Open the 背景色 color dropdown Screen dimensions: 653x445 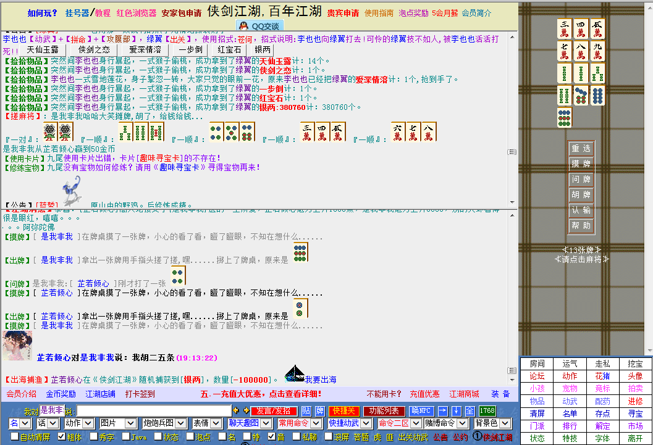(x=492, y=423)
